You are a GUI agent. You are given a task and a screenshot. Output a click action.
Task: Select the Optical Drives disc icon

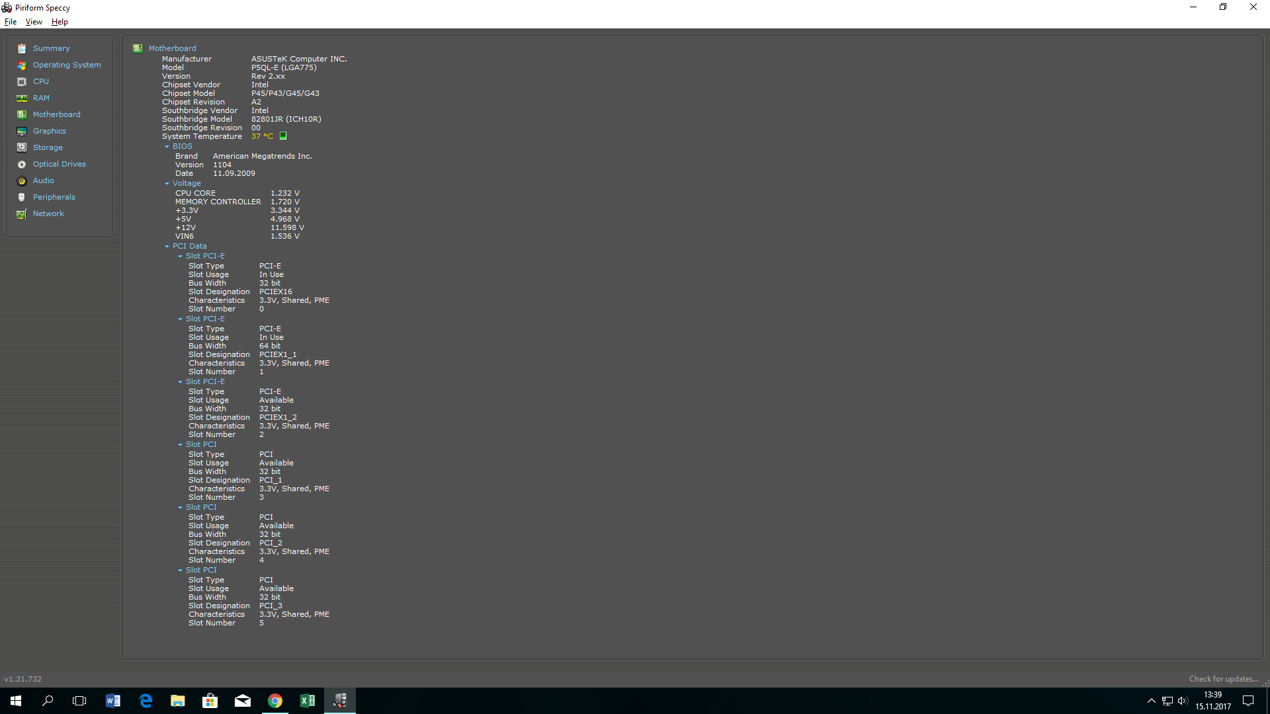pos(22,164)
